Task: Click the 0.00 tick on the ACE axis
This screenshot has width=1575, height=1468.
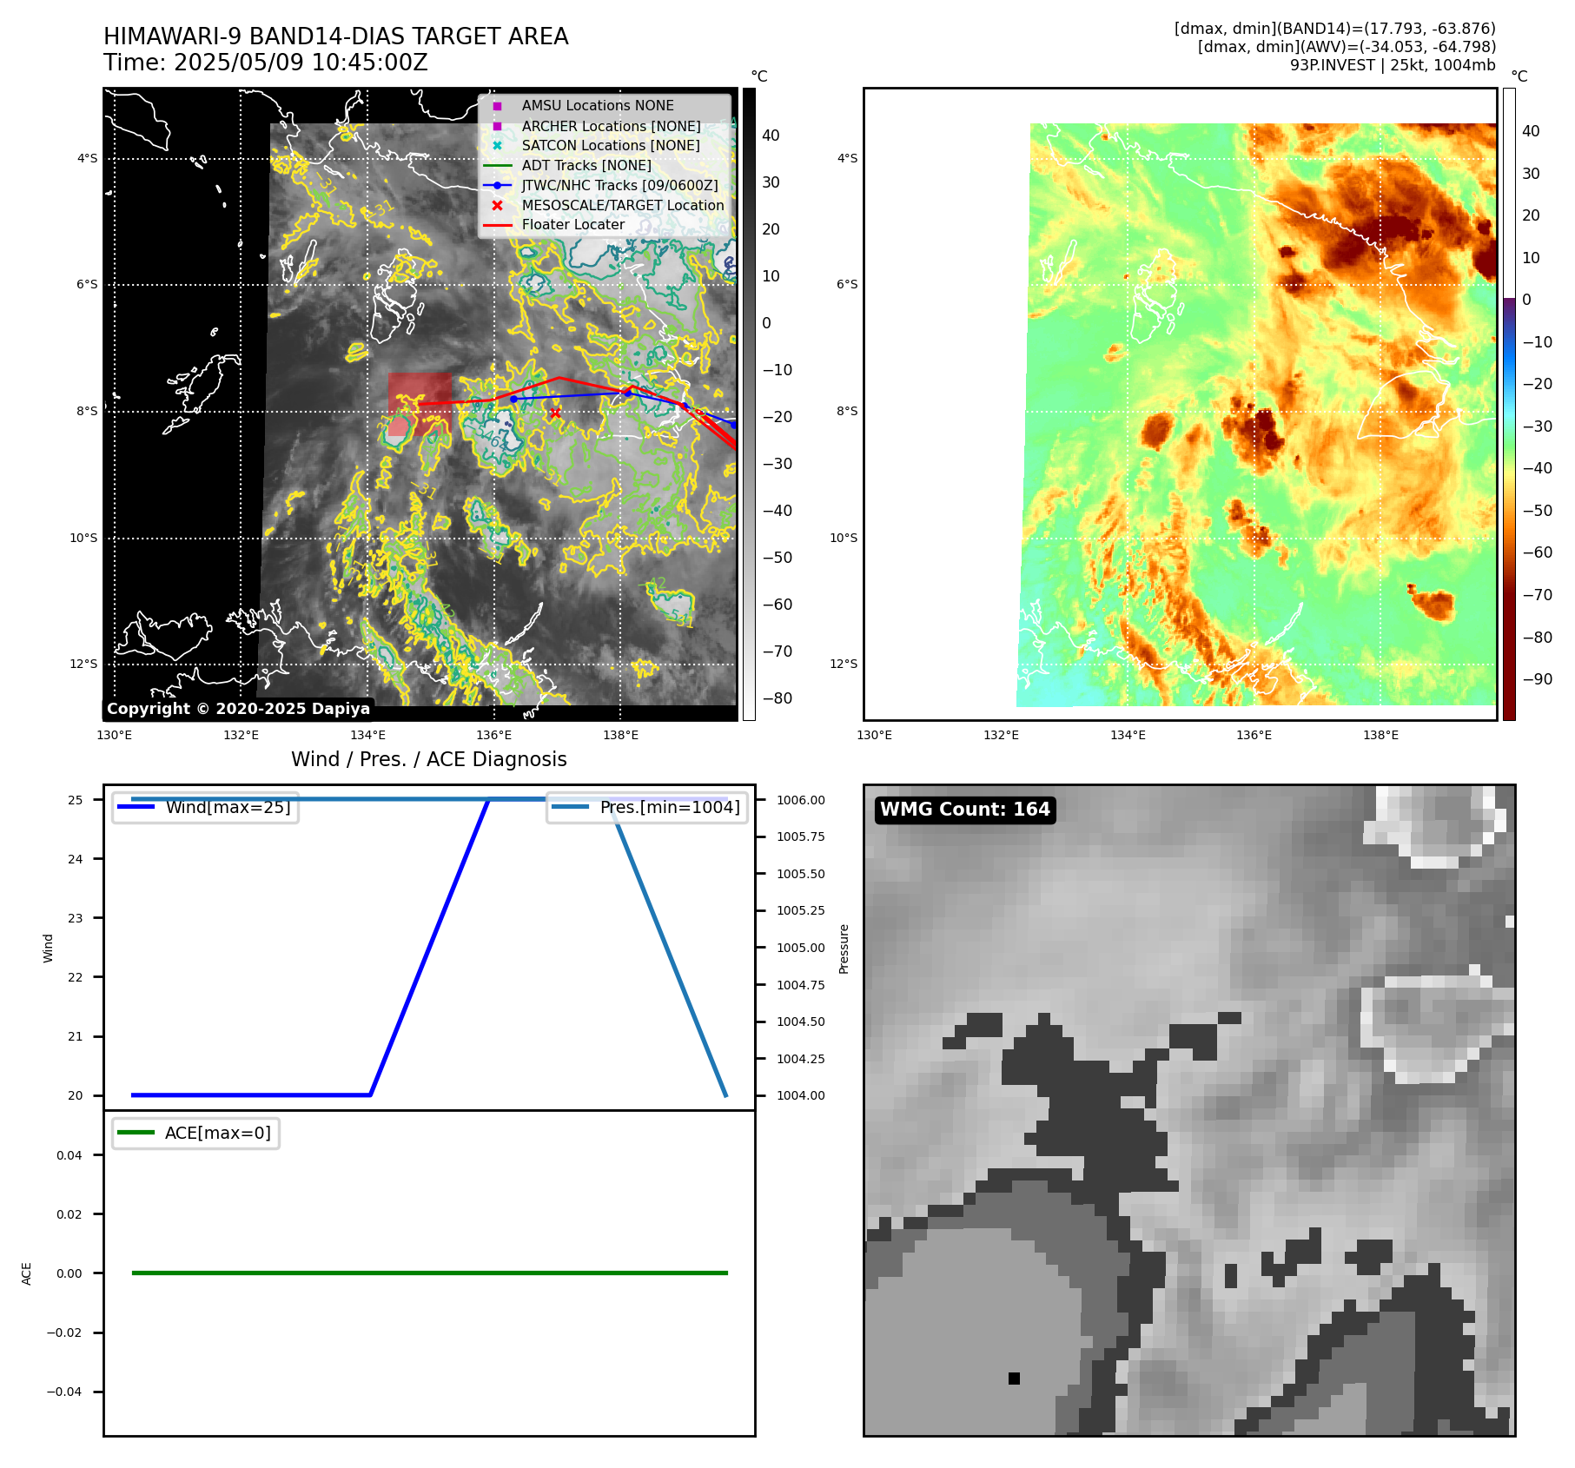Action: [x=69, y=1273]
